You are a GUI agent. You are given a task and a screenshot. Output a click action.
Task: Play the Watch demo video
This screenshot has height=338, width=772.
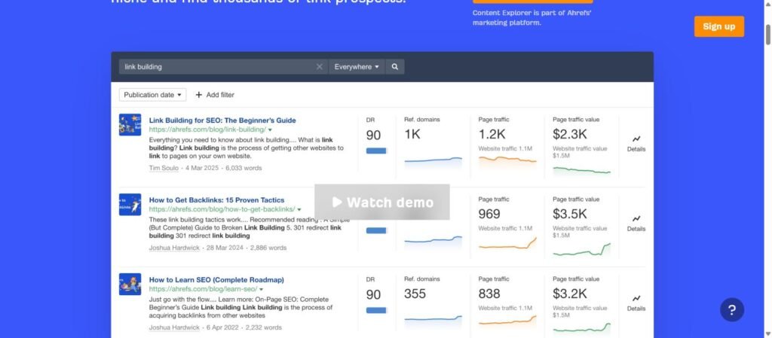pos(382,202)
